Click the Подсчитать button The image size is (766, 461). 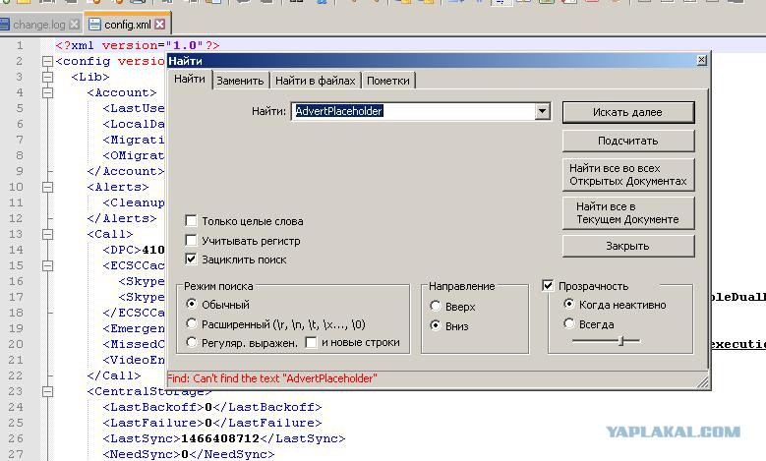point(628,142)
